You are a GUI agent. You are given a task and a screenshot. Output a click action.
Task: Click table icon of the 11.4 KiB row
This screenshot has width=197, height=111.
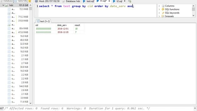click(9, 102)
